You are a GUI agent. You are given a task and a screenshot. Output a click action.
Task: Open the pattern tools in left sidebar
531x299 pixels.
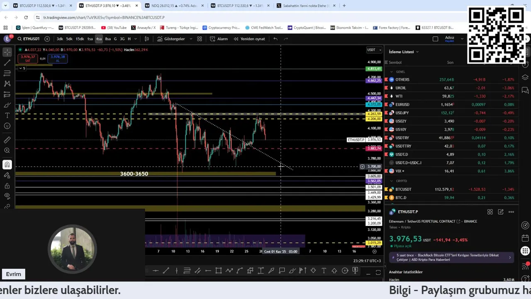coord(7,83)
